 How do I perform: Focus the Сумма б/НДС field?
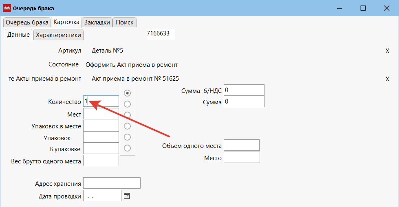click(244, 90)
